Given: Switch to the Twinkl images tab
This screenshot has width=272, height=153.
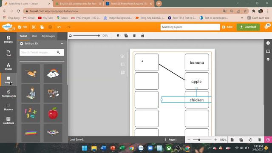Looking at the screenshot, I should [23, 36].
